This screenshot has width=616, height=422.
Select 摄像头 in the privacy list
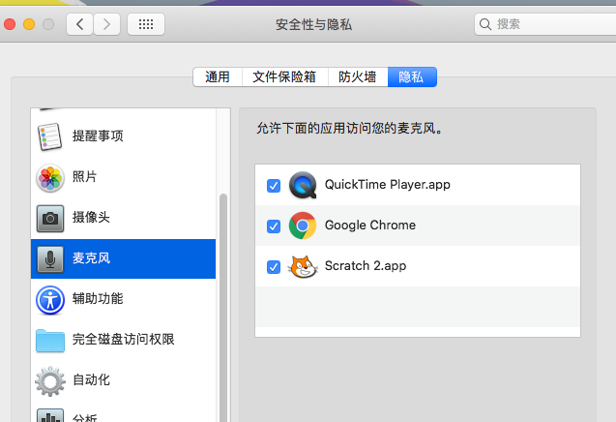point(124,219)
